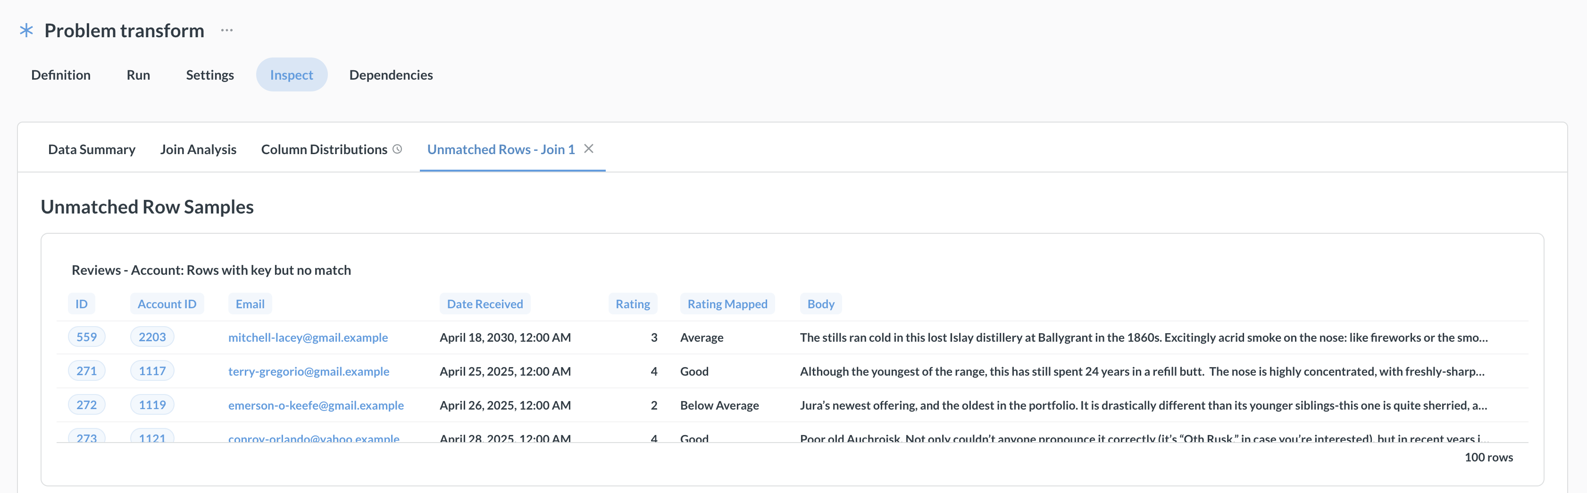Click the mitchell-lacey@gmail.example email link
Screen dimensions: 1587x493
coord(308,337)
